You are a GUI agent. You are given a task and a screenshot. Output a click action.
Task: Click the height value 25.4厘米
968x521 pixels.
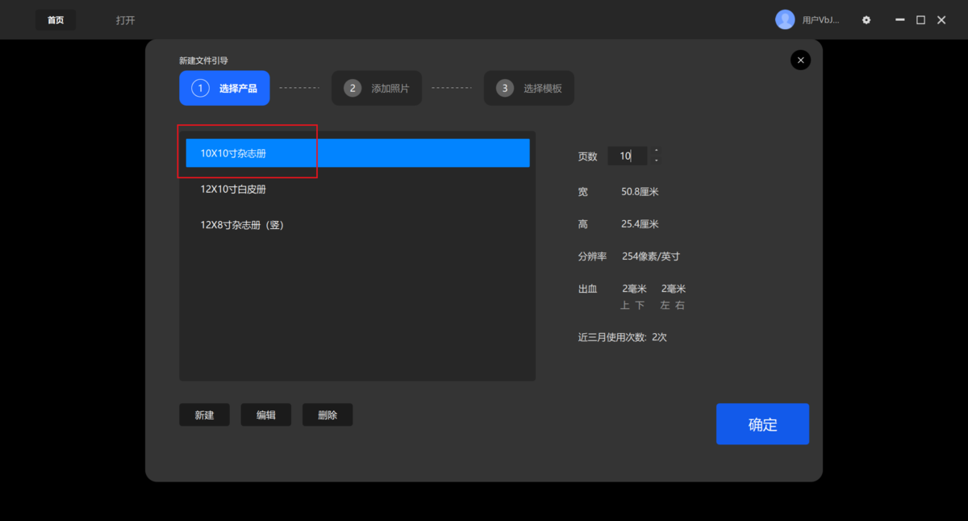(x=640, y=224)
